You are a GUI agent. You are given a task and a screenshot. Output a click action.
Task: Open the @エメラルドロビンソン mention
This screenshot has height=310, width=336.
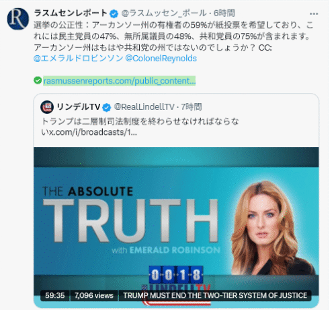(78, 58)
